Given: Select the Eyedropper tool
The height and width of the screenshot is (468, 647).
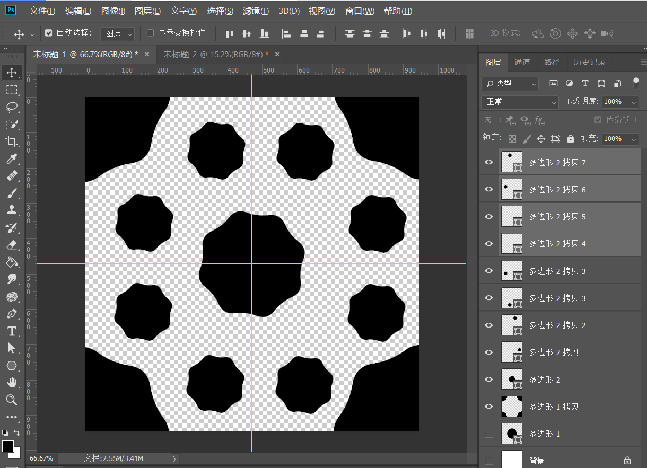Looking at the screenshot, I should point(12,159).
